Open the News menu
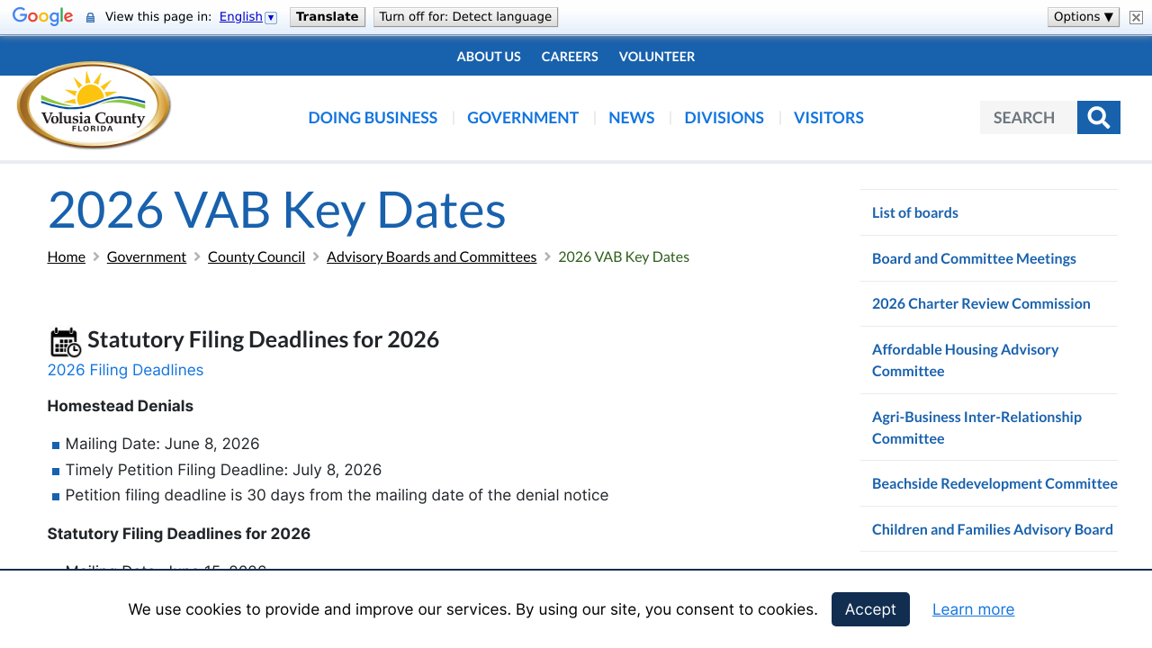Viewport: 1152px width, 648px height. click(x=632, y=117)
